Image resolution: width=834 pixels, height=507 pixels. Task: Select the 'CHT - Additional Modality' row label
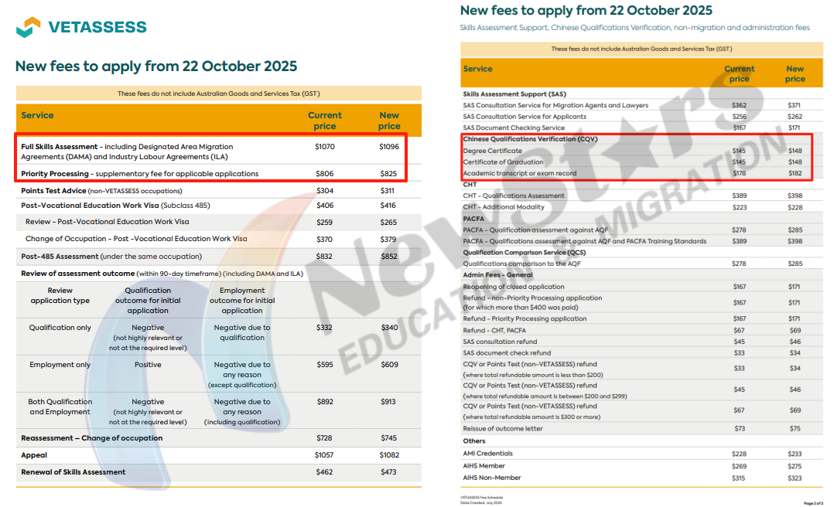[504, 207]
